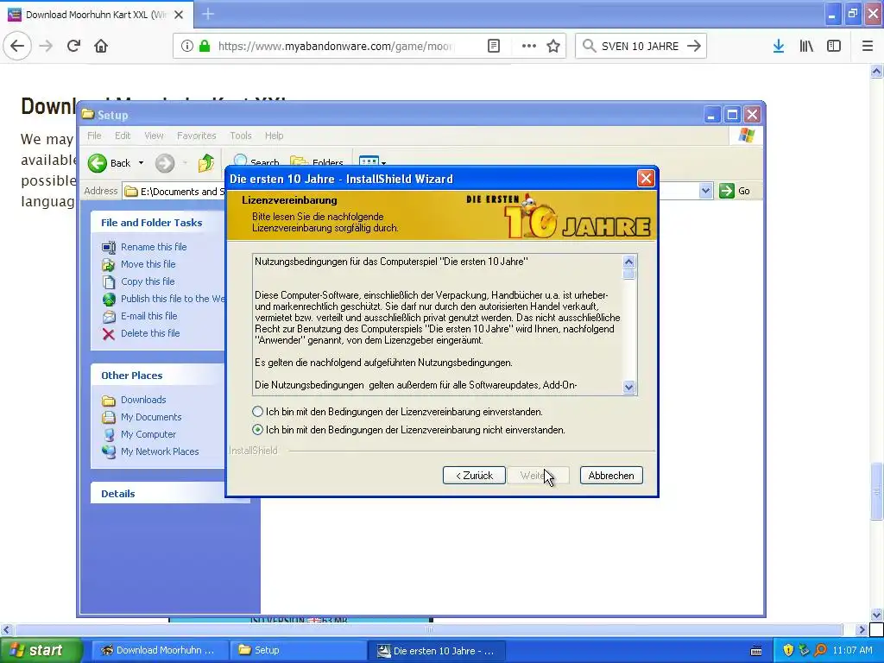Open the Edit menu in Setup window
The image size is (884, 663).
coord(123,136)
